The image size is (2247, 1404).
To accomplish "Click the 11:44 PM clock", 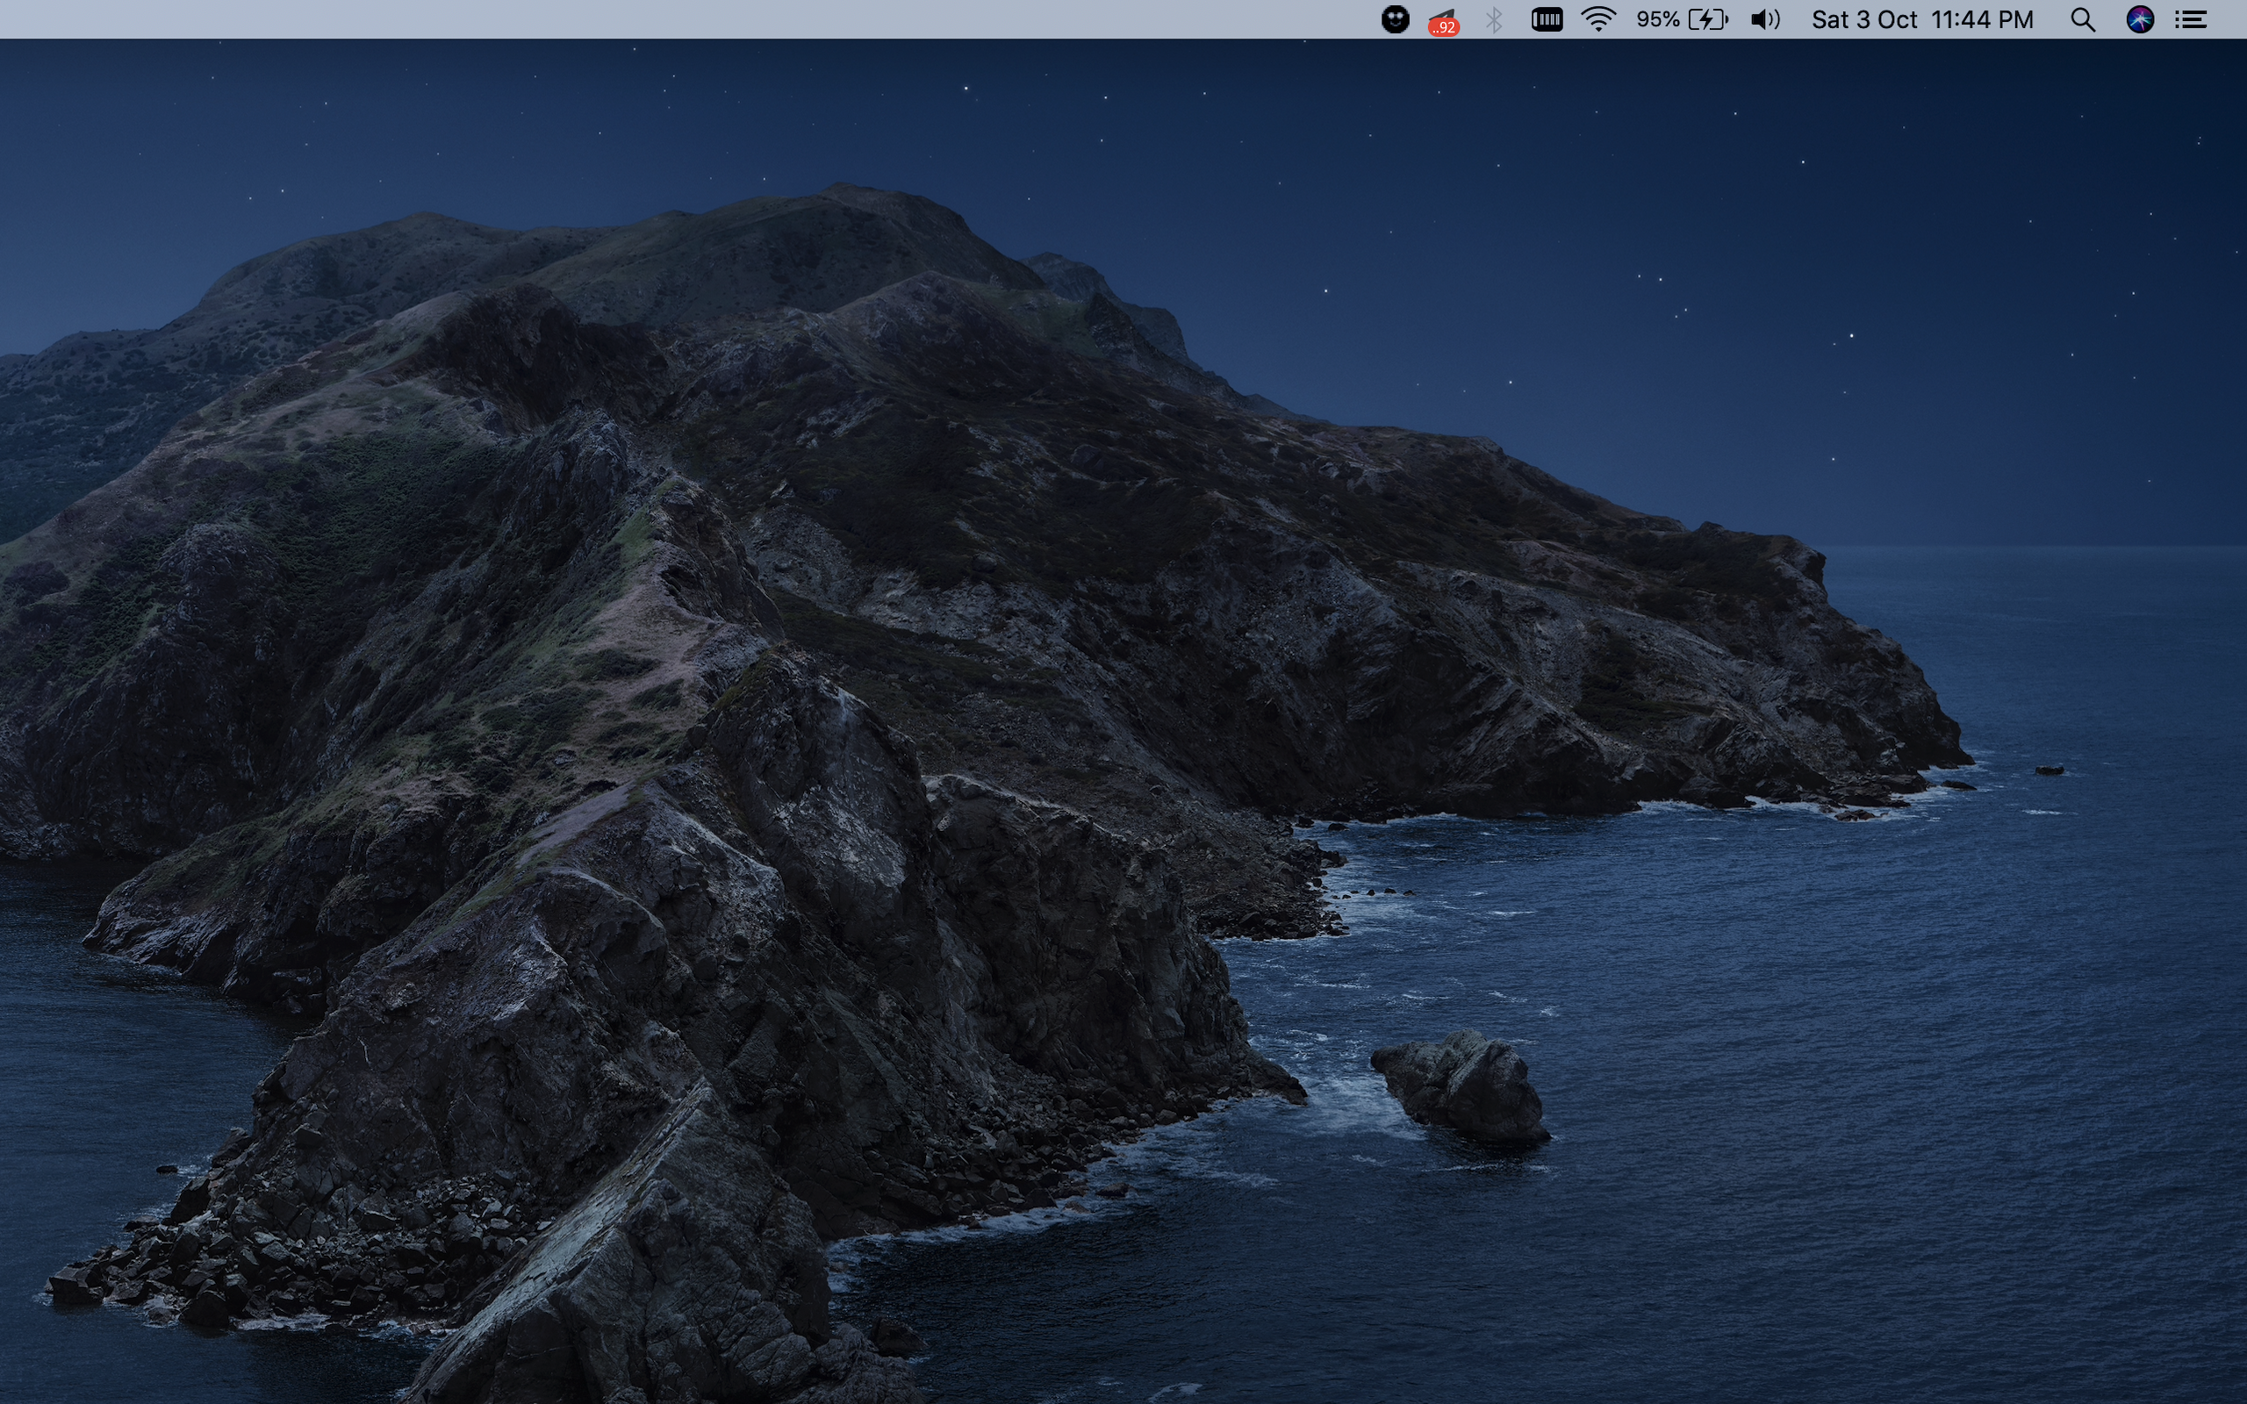I will pyautogui.click(x=1983, y=19).
